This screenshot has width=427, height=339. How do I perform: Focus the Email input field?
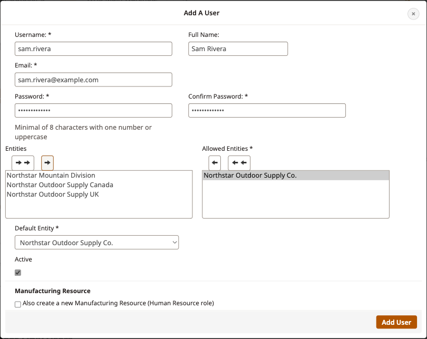pos(93,80)
